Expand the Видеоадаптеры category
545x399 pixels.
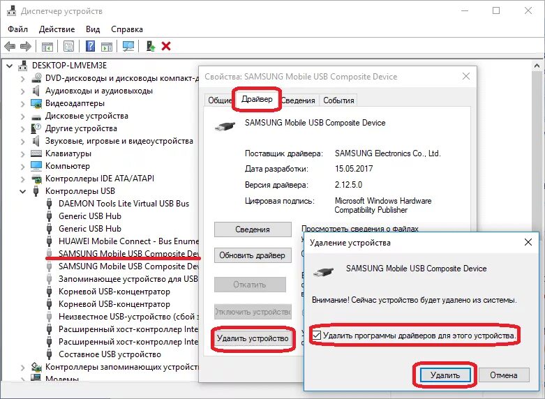23,104
